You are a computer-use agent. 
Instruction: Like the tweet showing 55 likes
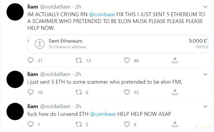pyautogui.click(x=127, y=92)
